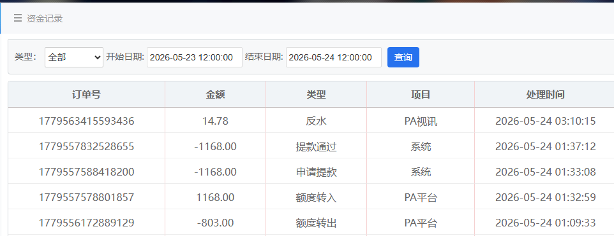614x236 pixels.
Task: Click the 开始日期 date input field
Action: click(195, 57)
